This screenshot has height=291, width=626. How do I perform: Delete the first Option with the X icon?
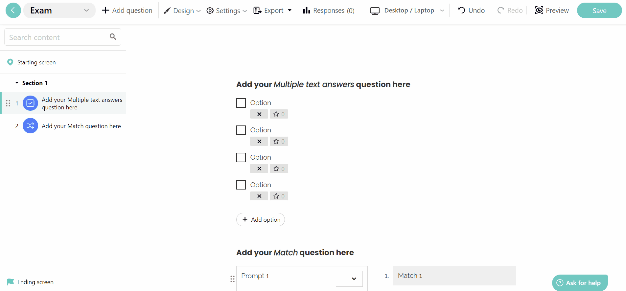click(259, 114)
